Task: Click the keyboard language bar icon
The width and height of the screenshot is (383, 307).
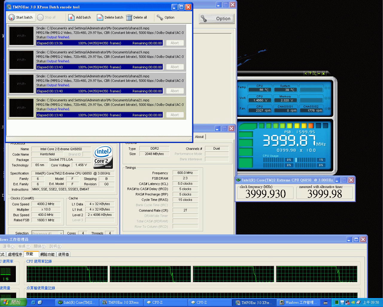Action: [326, 303]
